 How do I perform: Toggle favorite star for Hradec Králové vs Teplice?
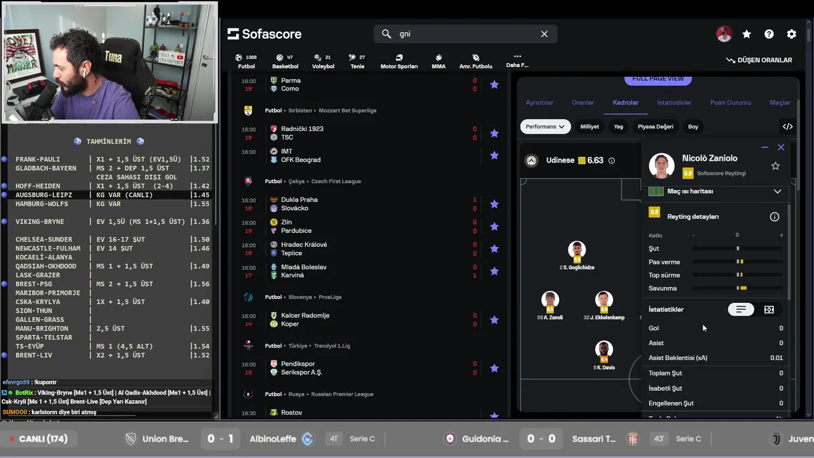(x=494, y=249)
